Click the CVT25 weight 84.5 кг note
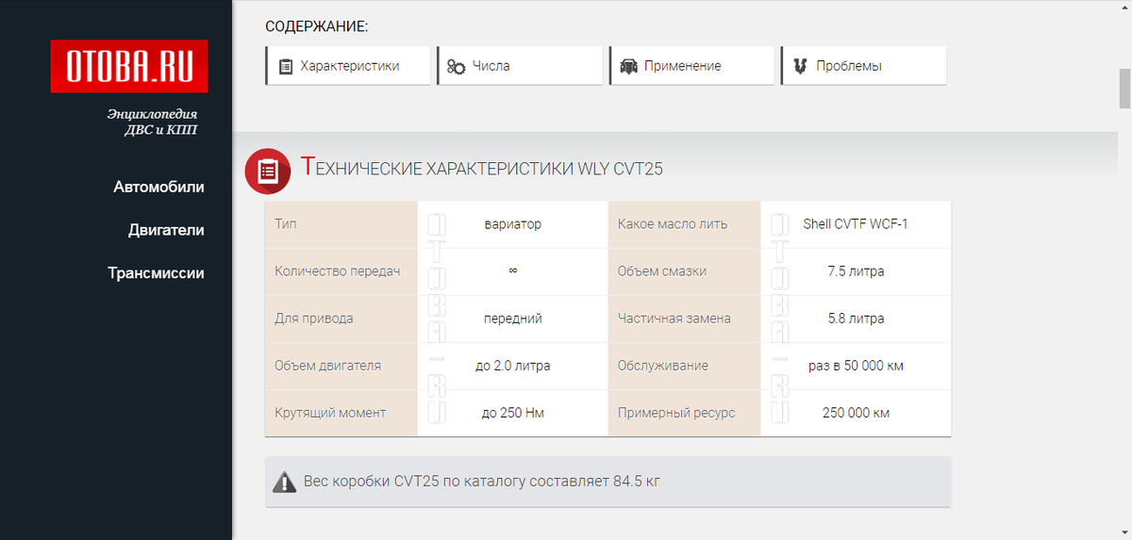1132x540 pixels. [x=608, y=482]
